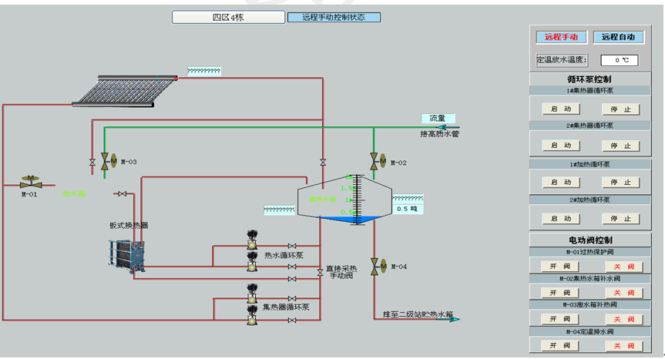Image resolution: width=665 pixels, height=359 pixels.
Task: Click the M-02 motorized valve symbol
Action: pyautogui.click(x=375, y=161)
